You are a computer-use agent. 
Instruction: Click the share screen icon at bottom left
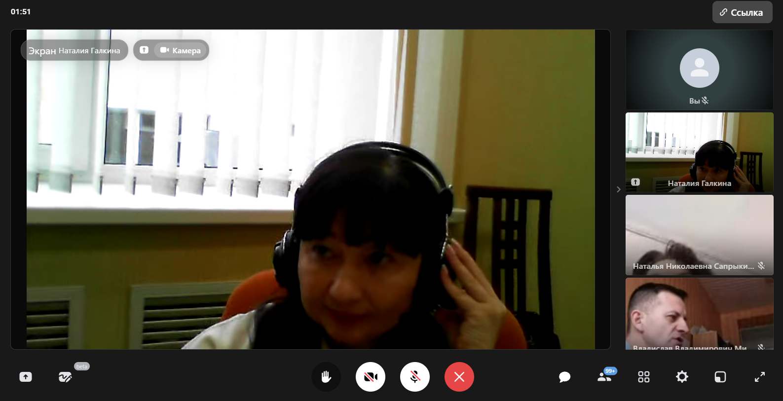point(26,377)
